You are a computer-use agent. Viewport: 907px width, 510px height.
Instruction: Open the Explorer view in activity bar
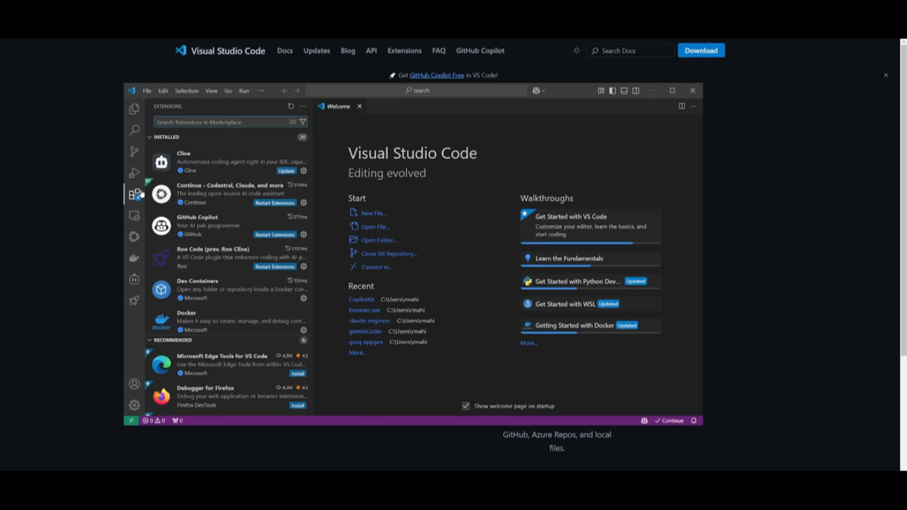pos(134,109)
